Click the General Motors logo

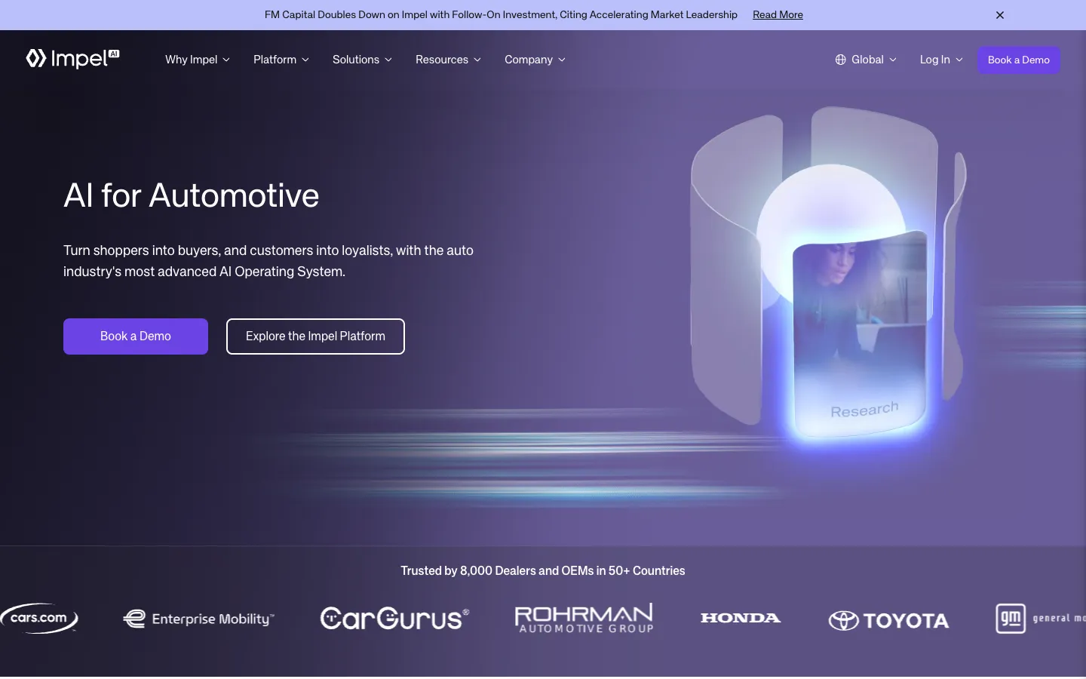click(x=1041, y=619)
